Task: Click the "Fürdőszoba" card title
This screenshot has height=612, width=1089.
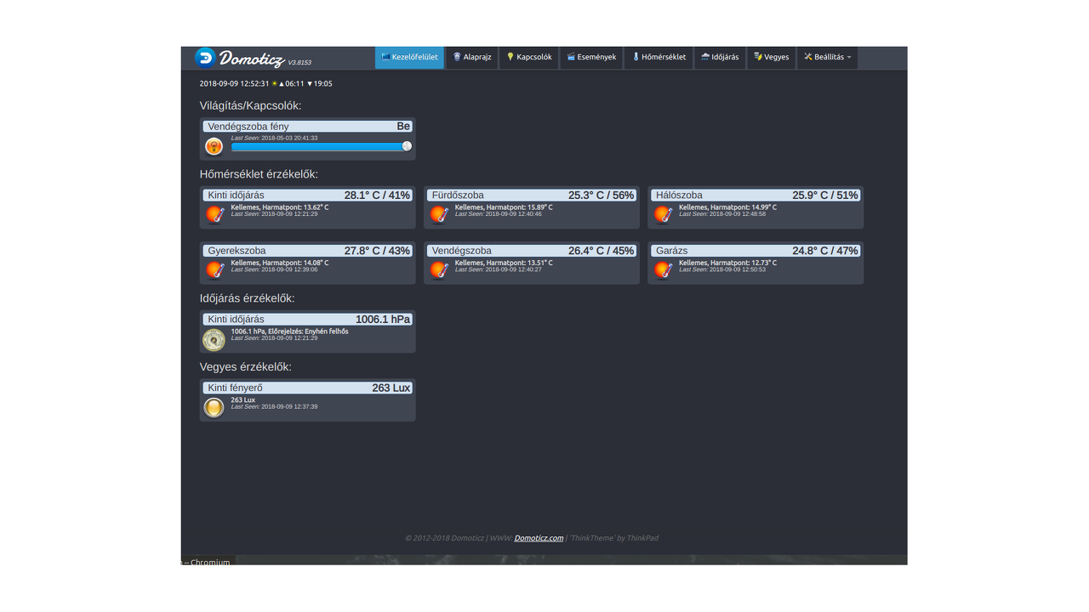Action: (x=458, y=195)
